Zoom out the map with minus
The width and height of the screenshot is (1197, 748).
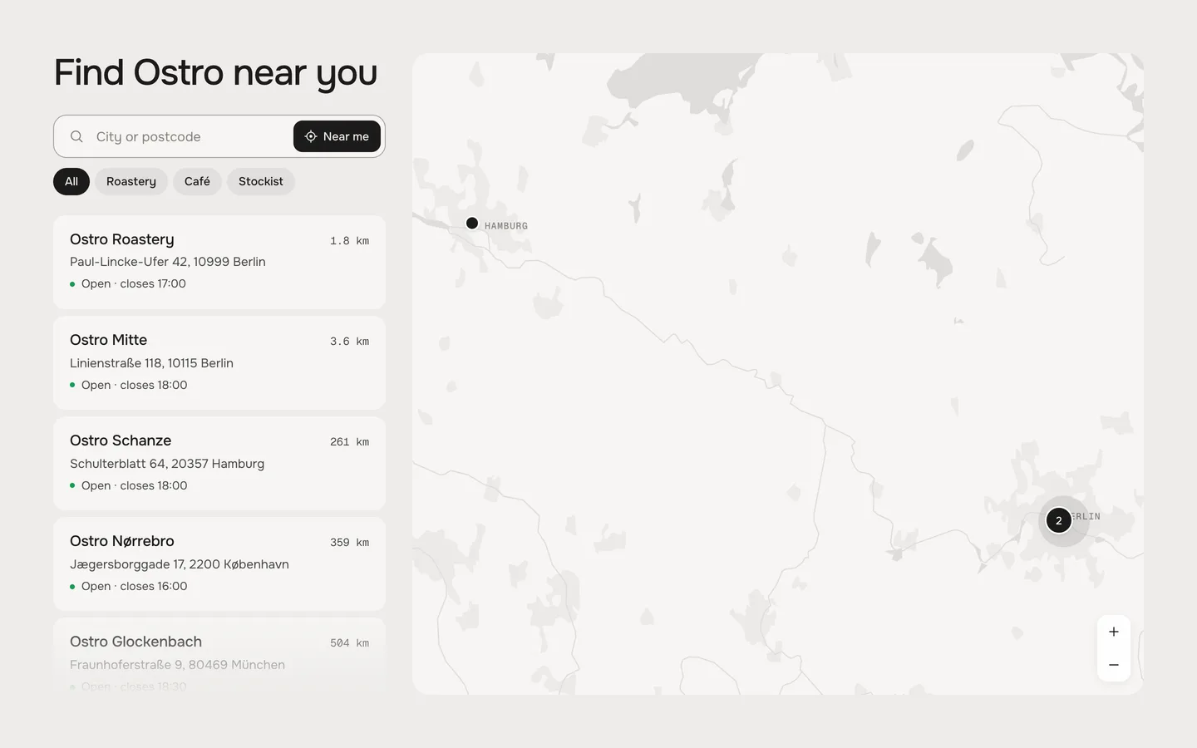point(1114,665)
